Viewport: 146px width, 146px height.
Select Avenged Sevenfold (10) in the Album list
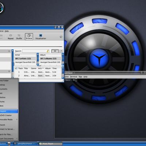point(50,62)
